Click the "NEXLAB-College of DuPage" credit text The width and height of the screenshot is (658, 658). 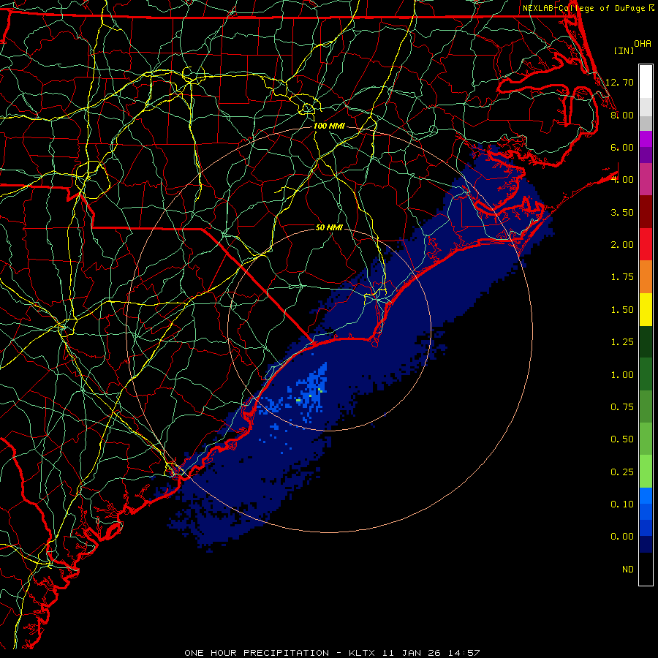pyautogui.click(x=585, y=8)
